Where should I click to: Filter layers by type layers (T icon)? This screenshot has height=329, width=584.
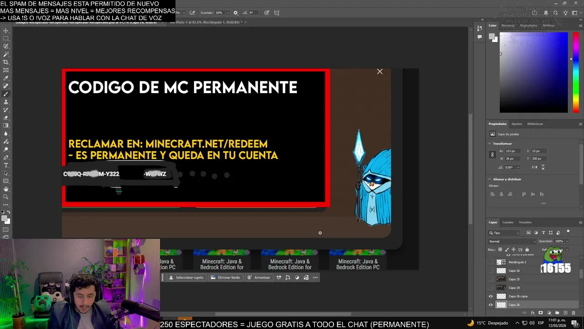tap(543, 233)
